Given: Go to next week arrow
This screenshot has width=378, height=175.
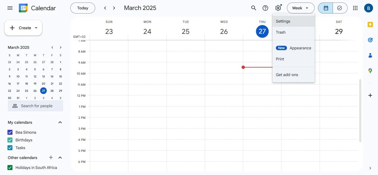Looking at the screenshot, I should click(x=114, y=8).
